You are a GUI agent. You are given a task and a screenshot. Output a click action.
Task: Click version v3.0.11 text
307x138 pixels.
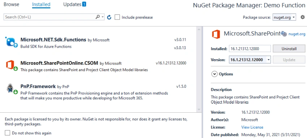point(180,40)
